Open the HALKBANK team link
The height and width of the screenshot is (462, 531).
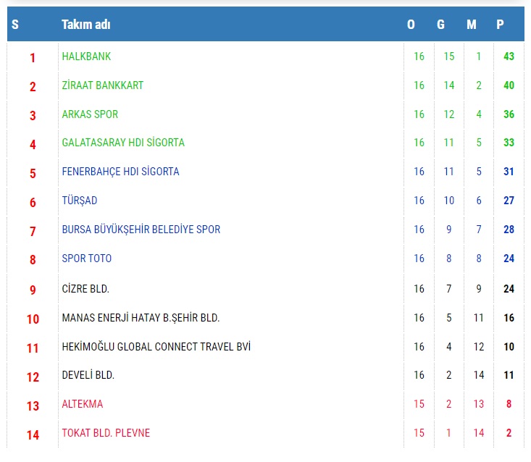pos(86,56)
